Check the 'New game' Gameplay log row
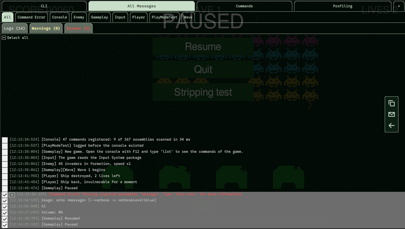This screenshot has width=405, height=229. [5, 152]
